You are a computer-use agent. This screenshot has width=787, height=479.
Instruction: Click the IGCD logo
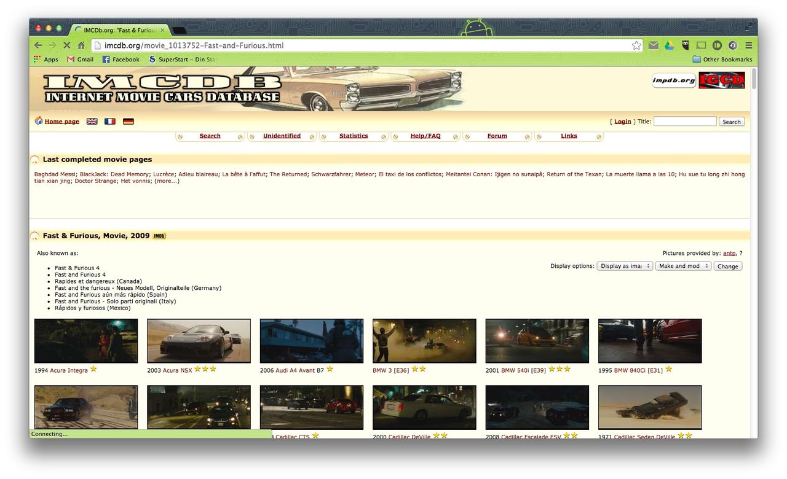721,80
